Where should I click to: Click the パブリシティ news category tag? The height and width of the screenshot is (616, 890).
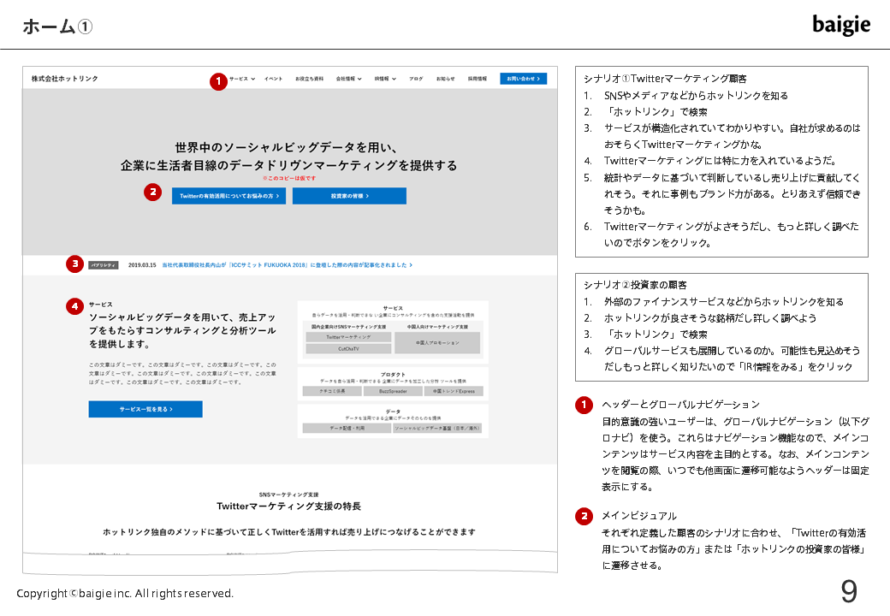click(x=104, y=265)
